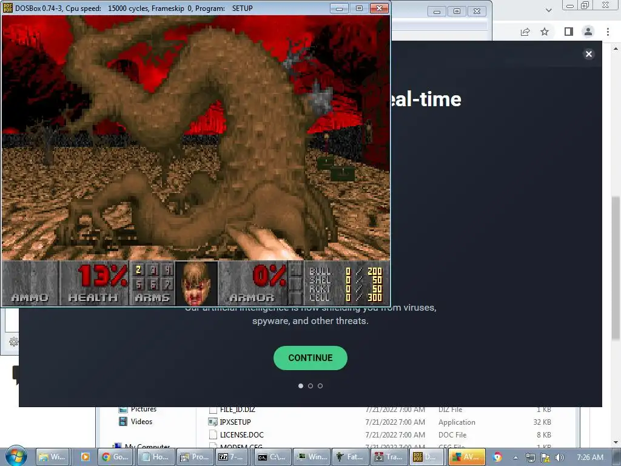621x466 pixels.
Task: Click the Doomguy face in the status bar
Action: pos(196,283)
